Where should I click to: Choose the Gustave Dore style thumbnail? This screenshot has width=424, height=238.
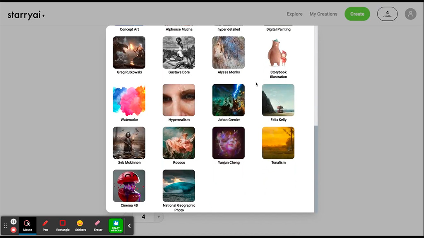(179, 52)
